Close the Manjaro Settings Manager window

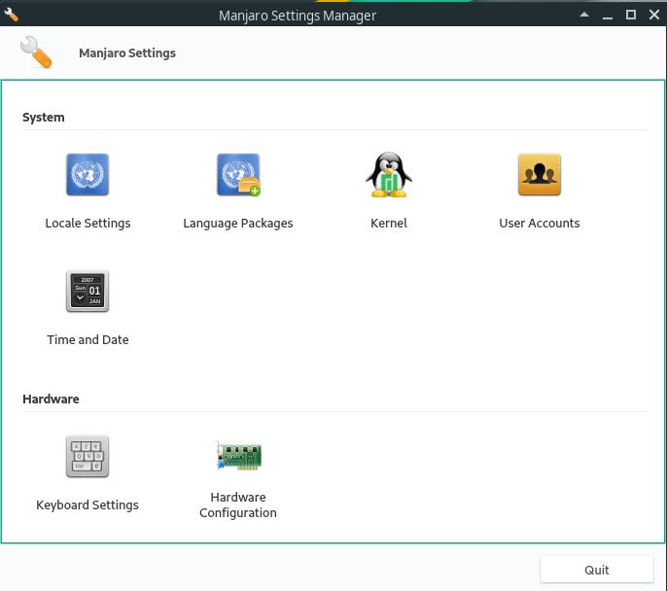click(x=654, y=15)
